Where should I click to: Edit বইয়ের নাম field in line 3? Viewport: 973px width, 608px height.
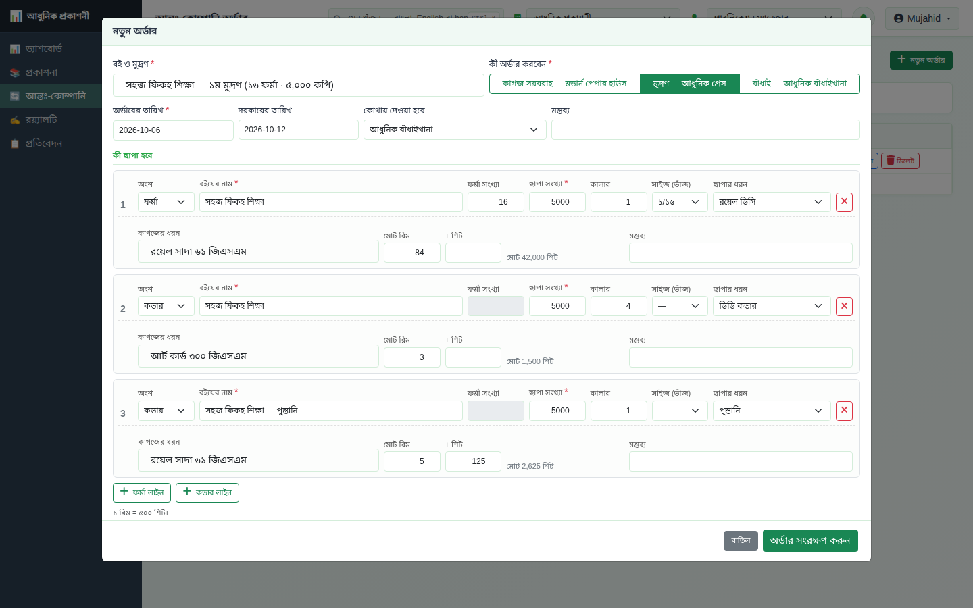(x=331, y=411)
